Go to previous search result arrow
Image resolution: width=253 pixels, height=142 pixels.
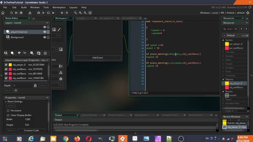pos(242,29)
